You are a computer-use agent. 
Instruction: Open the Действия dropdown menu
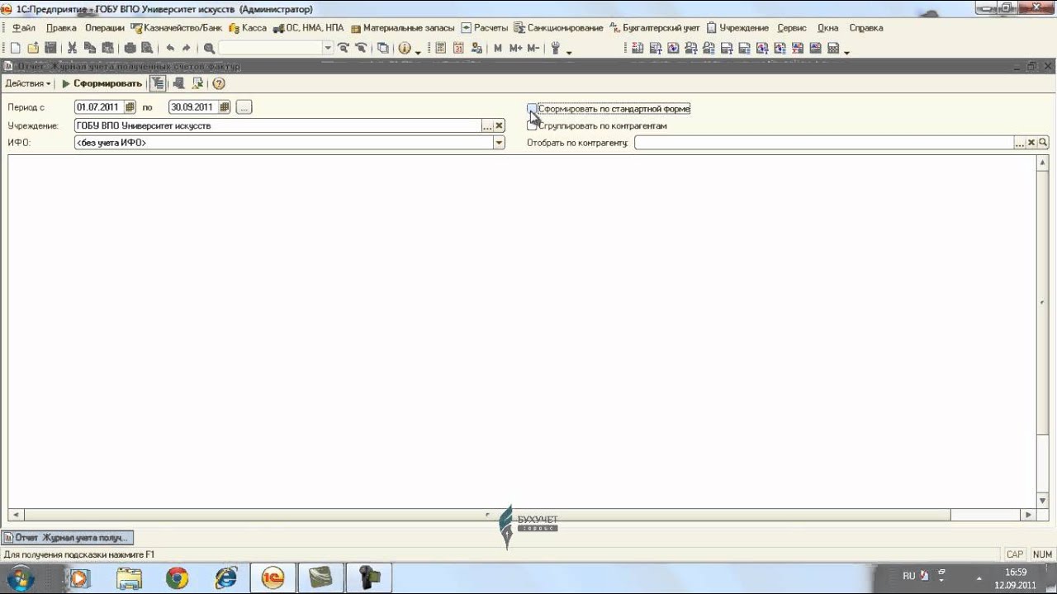click(x=27, y=83)
